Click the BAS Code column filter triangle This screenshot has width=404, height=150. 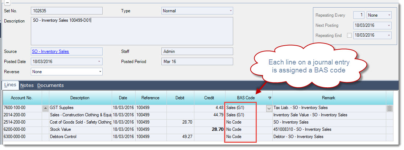269,98
